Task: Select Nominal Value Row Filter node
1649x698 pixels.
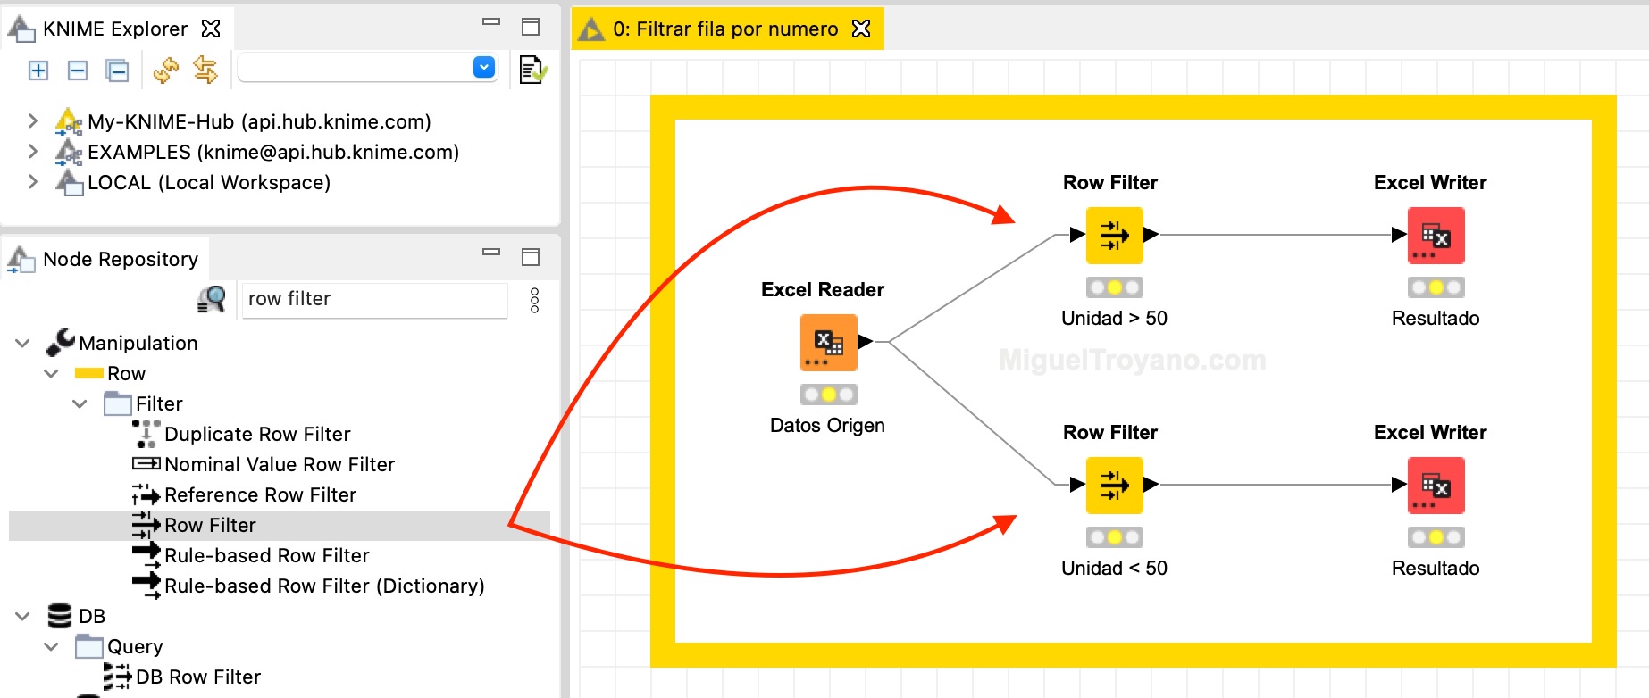Action: (x=280, y=464)
